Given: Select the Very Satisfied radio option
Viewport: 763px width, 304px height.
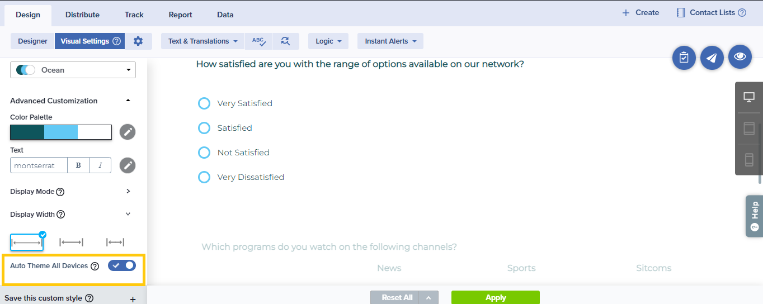Looking at the screenshot, I should (x=204, y=103).
